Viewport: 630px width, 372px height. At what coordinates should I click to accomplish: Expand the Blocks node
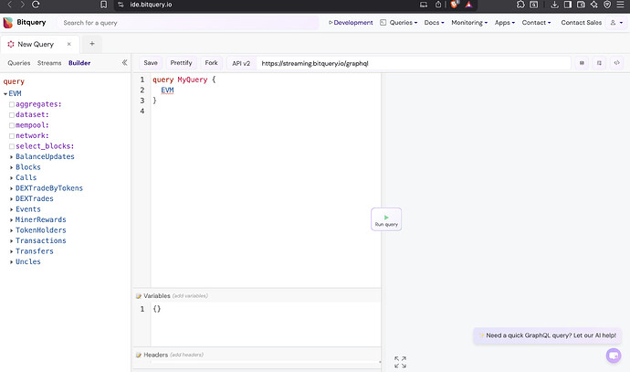pos(11,167)
